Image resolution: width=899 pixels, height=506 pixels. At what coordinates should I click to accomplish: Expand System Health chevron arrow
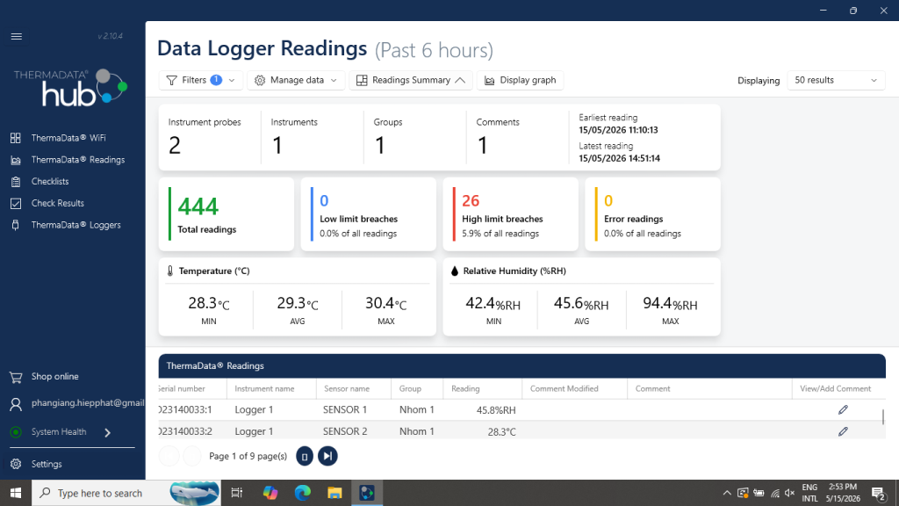click(107, 432)
